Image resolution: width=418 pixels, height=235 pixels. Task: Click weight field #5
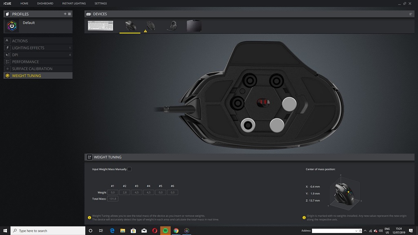pos(160,193)
